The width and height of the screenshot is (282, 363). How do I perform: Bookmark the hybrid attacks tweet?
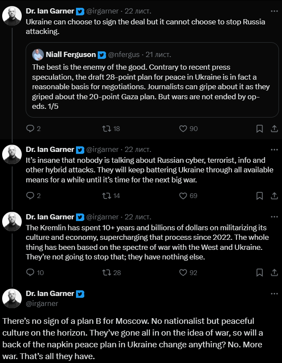point(259,195)
